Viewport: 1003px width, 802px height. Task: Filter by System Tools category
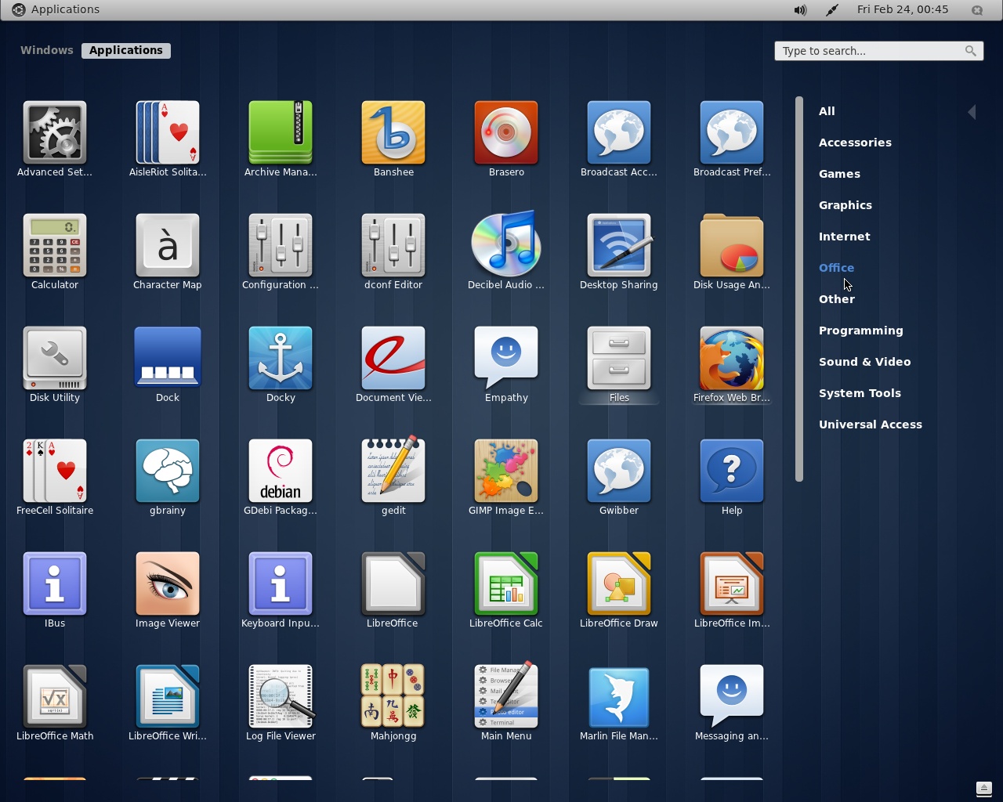coord(860,393)
